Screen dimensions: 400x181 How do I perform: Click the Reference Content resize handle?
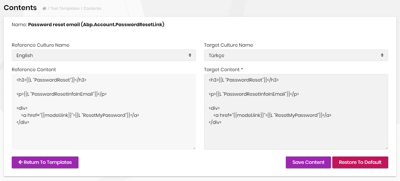194,148
